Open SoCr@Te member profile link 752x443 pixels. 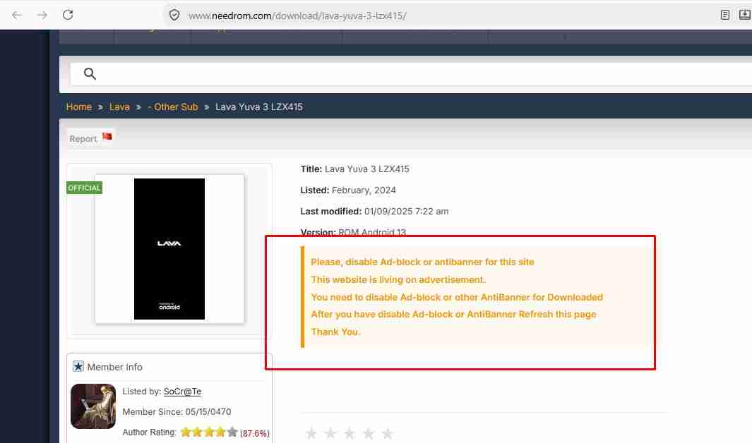(x=182, y=392)
